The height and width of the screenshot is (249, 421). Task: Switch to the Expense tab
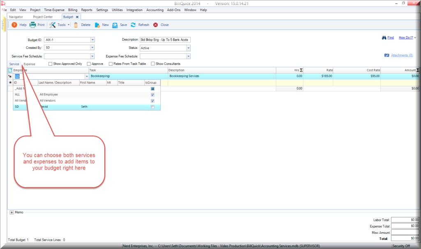pos(29,64)
